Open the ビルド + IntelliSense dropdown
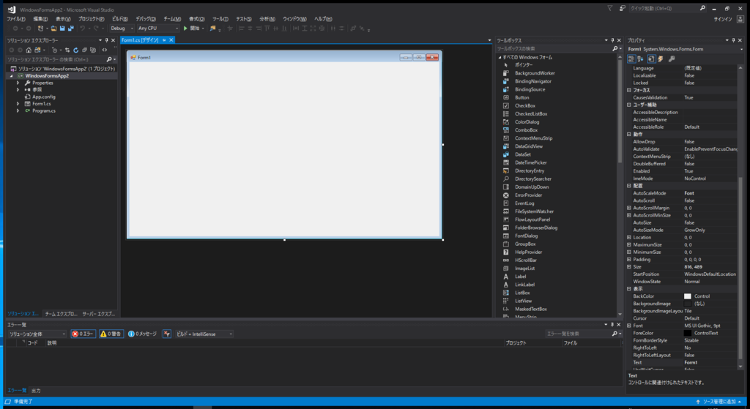The image size is (750, 409). [204, 334]
